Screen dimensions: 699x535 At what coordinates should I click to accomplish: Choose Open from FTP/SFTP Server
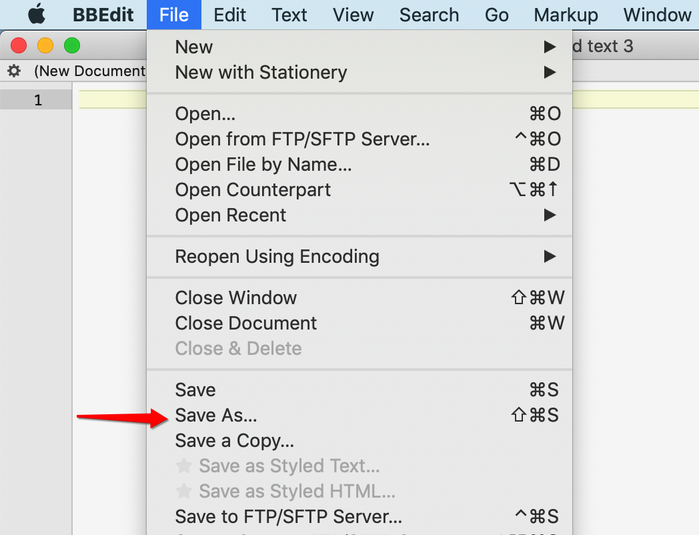coord(302,139)
